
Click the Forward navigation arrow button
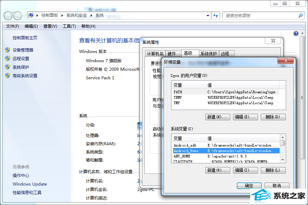click(17, 16)
